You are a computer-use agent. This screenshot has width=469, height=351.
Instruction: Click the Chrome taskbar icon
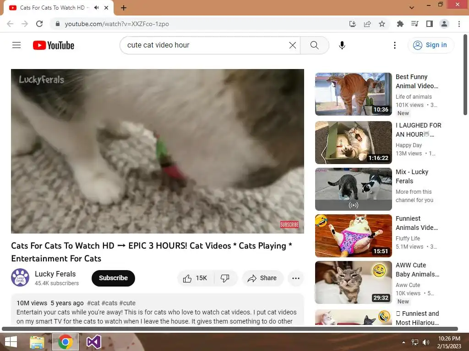pyautogui.click(x=65, y=342)
